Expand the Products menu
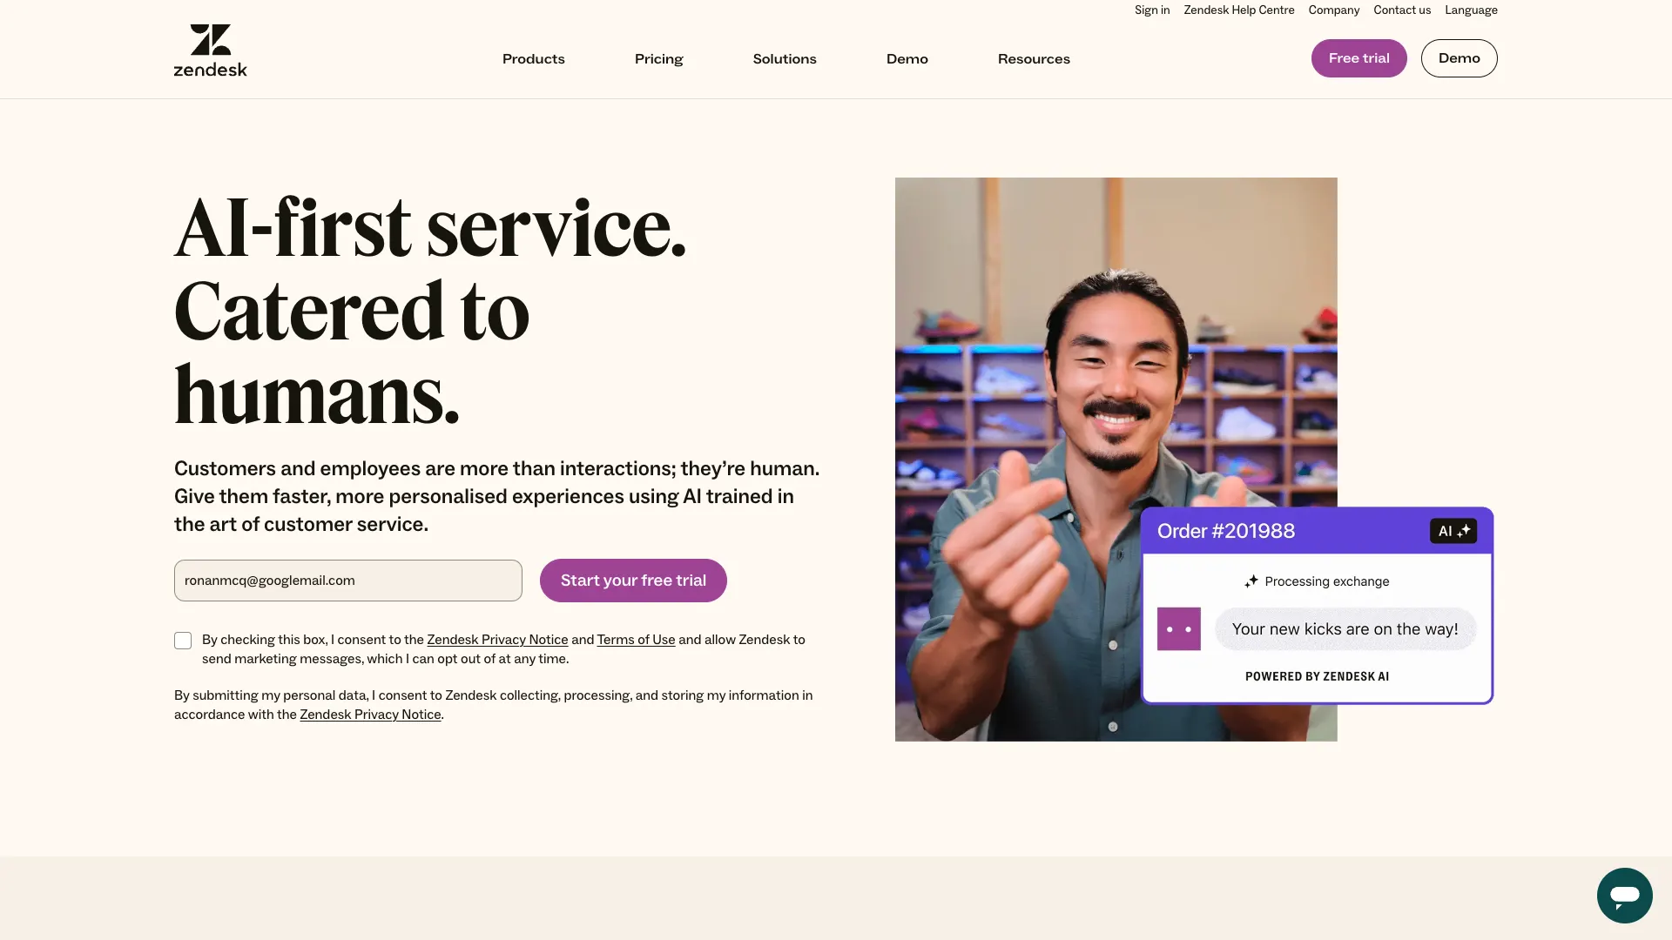This screenshot has height=940, width=1672. (533, 59)
